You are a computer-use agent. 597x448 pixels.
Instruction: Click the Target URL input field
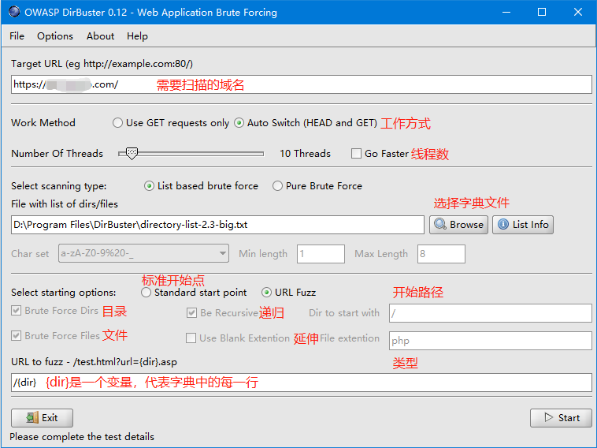pyautogui.click(x=301, y=85)
